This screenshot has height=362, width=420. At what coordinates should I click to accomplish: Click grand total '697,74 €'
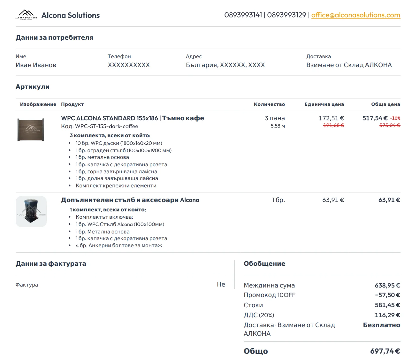click(385, 351)
